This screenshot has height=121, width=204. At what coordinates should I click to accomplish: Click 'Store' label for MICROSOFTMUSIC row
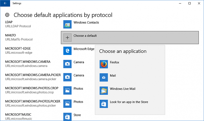click(77, 115)
